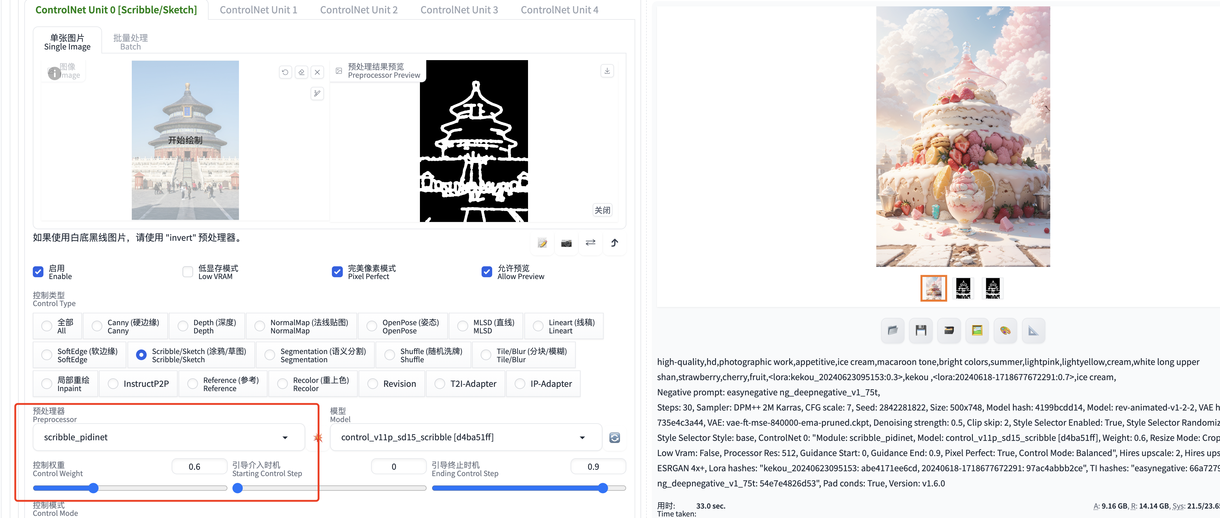Click the notepad new canvas icon
Screen dimensions: 1220x518
point(542,243)
